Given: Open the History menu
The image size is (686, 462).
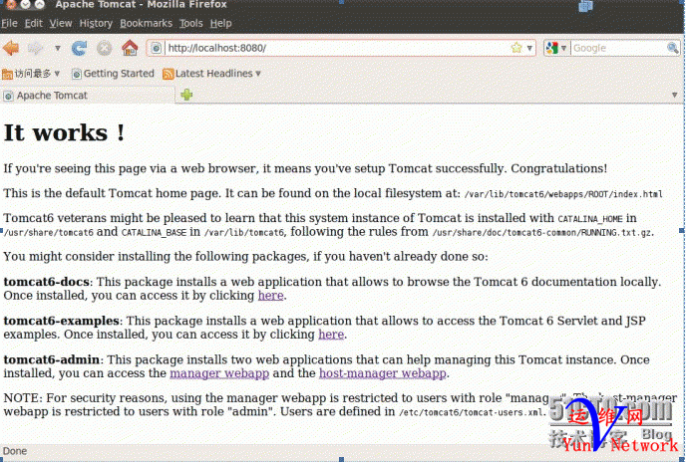Looking at the screenshot, I should (x=96, y=23).
